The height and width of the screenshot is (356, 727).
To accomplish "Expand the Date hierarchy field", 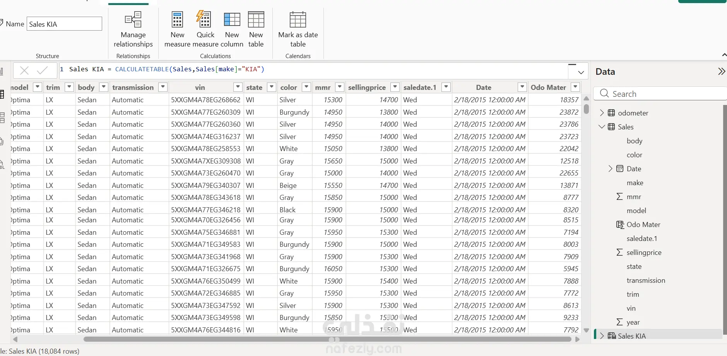I will (x=610, y=169).
